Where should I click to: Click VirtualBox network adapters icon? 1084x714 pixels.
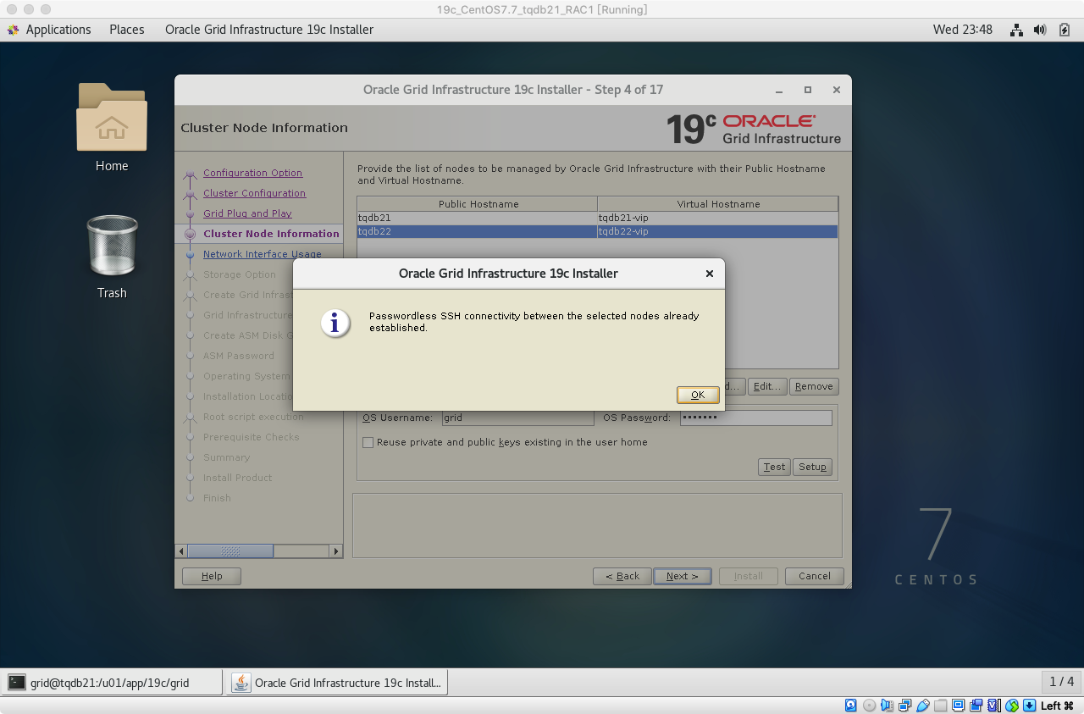coord(905,706)
